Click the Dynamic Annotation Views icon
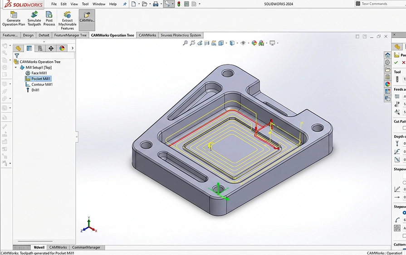406x255 pixels. pos(214,43)
